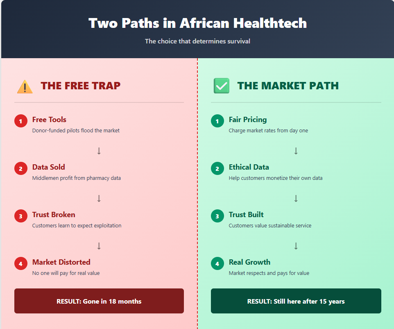Select the "THE FREE TRAP" heading
This screenshot has width=394, height=329.
pos(80,86)
